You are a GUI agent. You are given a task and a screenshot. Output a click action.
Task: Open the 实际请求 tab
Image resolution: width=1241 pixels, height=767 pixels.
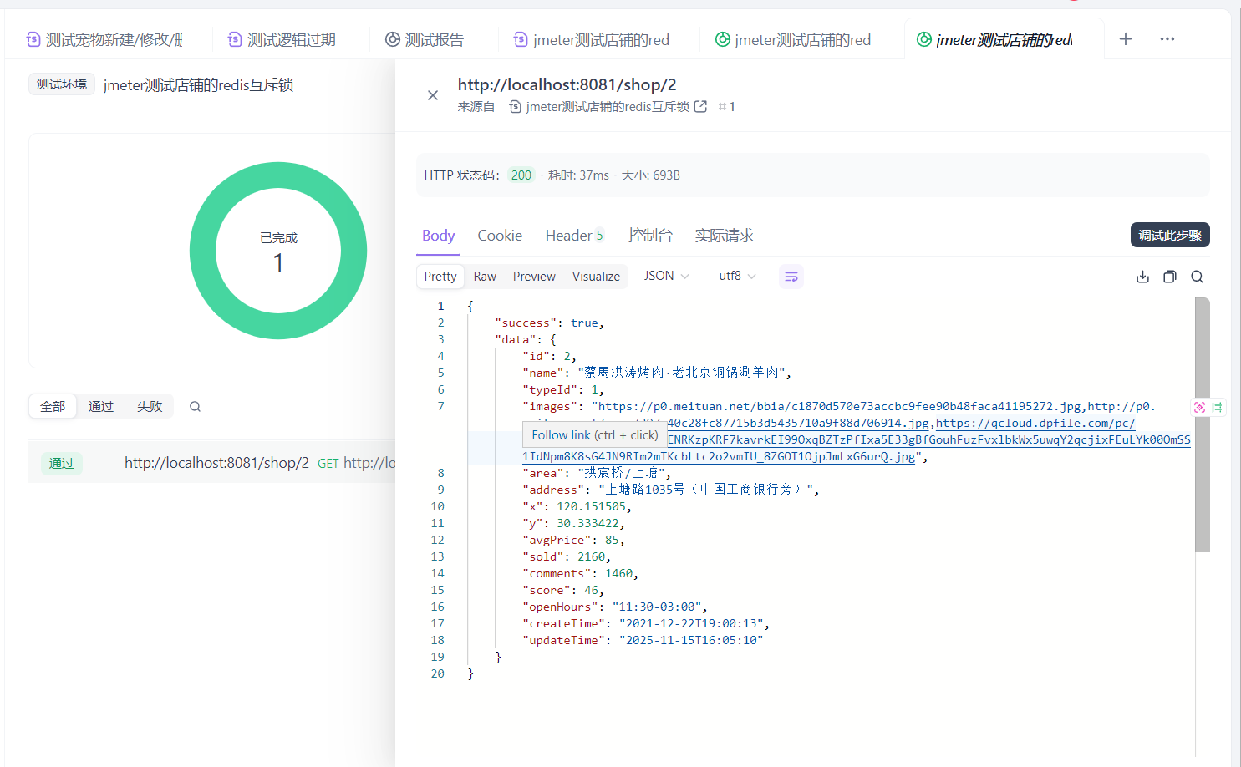(725, 236)
